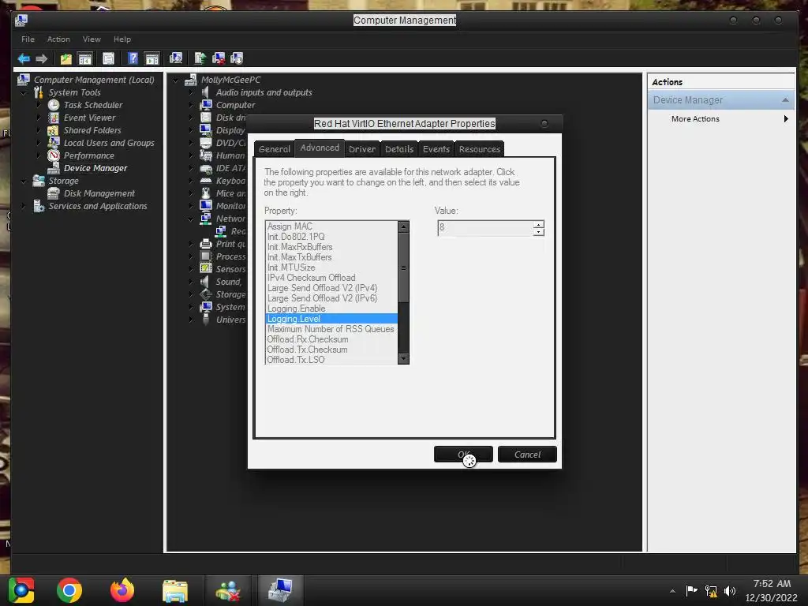Image resolution: width=808 pixels, height=606 pixels.
Task: Click the Uninstall device red X icon
Action: 219,58
